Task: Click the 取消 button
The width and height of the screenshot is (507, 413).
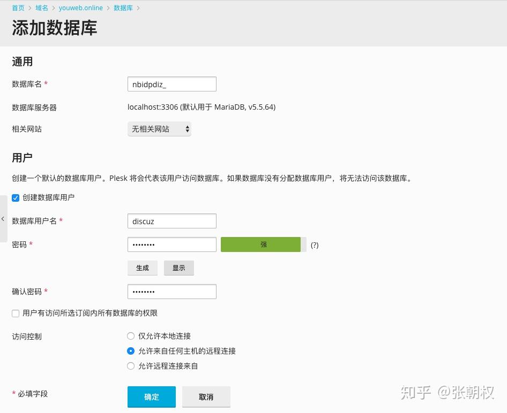Action: point(206,397)
